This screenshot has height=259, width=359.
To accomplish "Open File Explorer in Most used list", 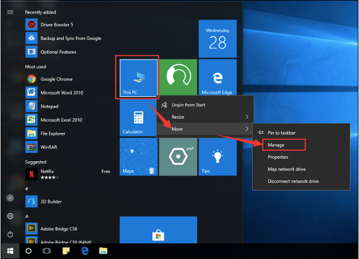I will coord(45,134).
